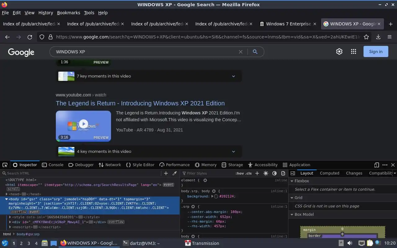397x248 pixels.
Task: Open responsive design mode
Action: 377,165
